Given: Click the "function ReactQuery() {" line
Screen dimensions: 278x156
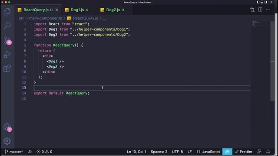Looking at the screenshot, I should tap(58, 45).
